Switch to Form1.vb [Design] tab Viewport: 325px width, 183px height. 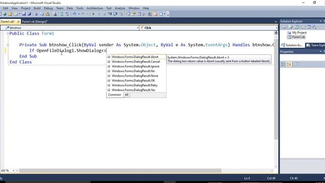[35, 21]
